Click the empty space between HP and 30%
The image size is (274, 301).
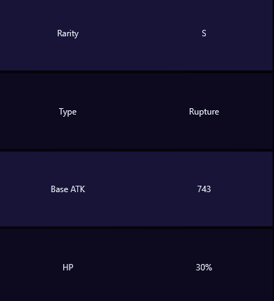point(134,268)
